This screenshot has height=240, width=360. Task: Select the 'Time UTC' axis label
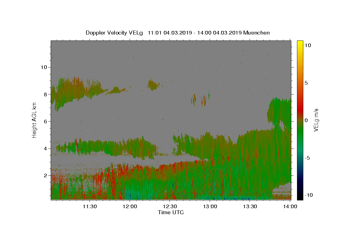pyautogui.click(x=171, y=212)
